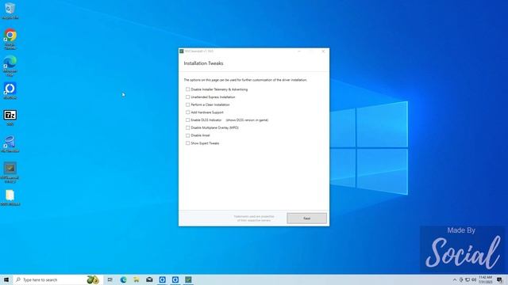Click the Next button
The image size is (508, 285).
306,218
